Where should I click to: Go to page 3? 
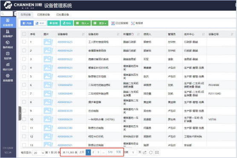pos(98,152)
